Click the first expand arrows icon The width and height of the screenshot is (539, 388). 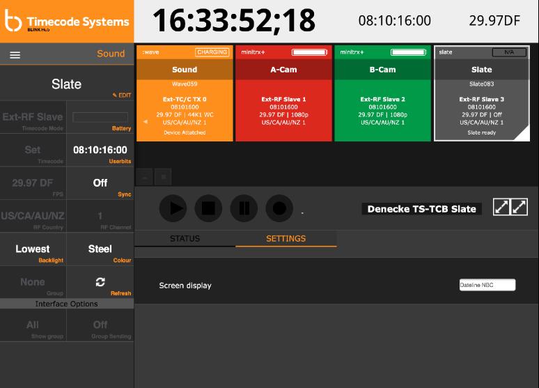point(501,207)
